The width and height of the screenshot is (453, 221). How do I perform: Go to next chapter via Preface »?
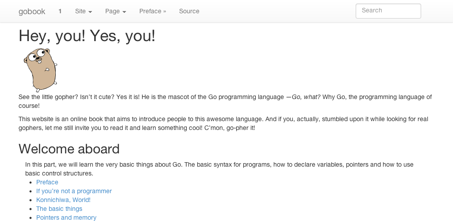click(153, 11)
